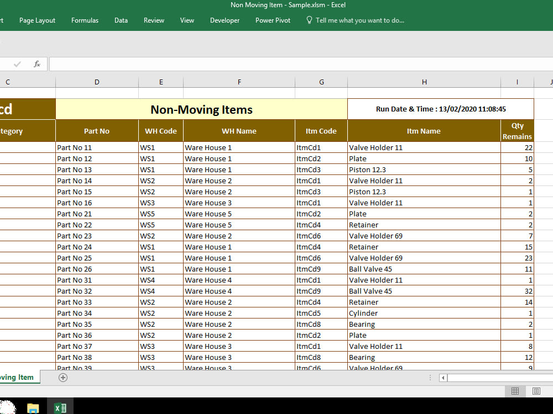Switch to the Review tab
The width and height of the screenshot is (553, 414).
coord(154,20)
